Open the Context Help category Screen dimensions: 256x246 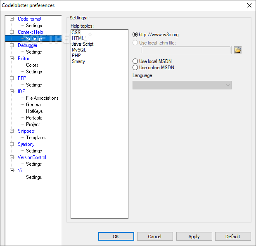31,32
